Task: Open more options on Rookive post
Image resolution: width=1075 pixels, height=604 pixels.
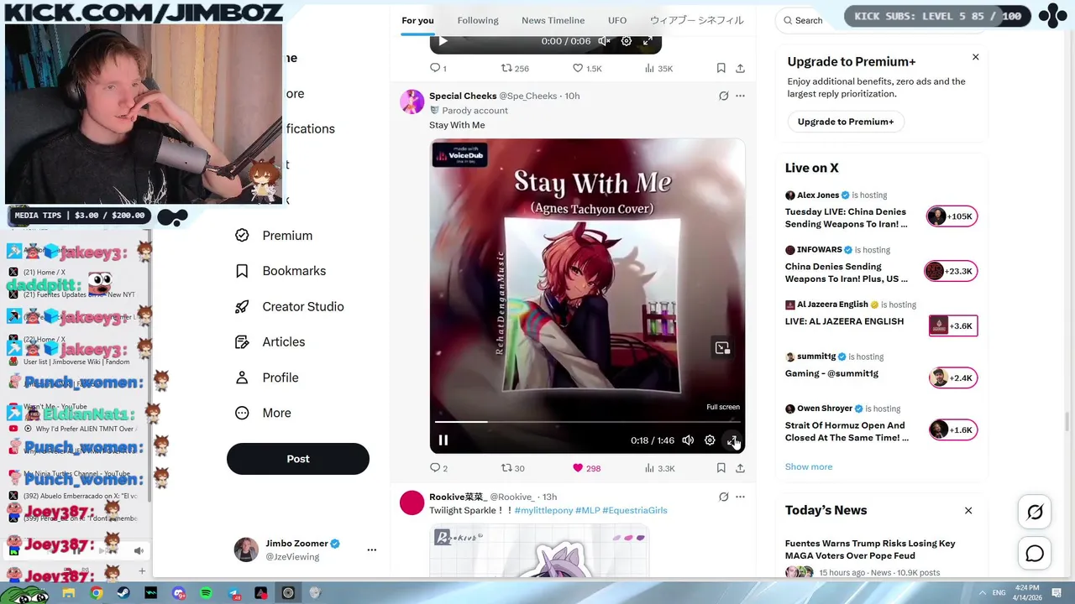Action: [x=740, y=497]
